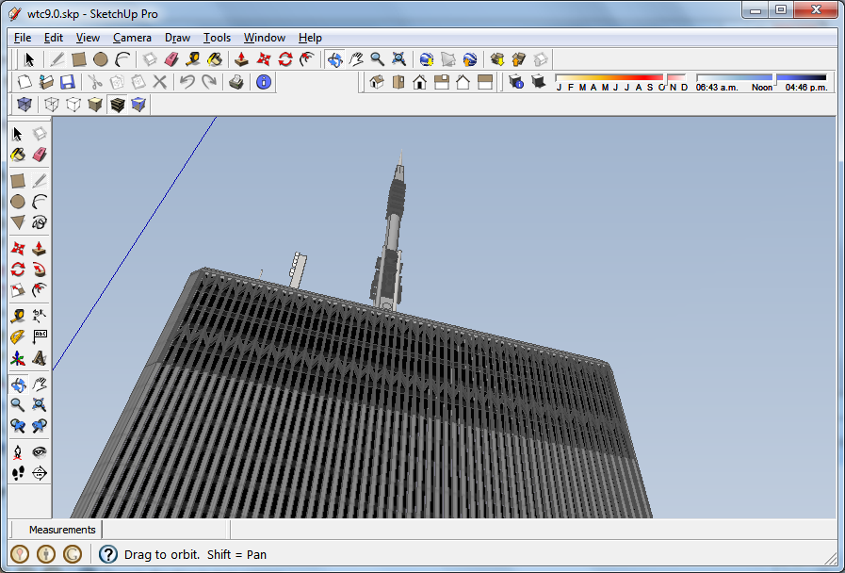Enable Monochrome face style
Screen dimensions: 845x573
pyautogui.click(x=138, y=104)
